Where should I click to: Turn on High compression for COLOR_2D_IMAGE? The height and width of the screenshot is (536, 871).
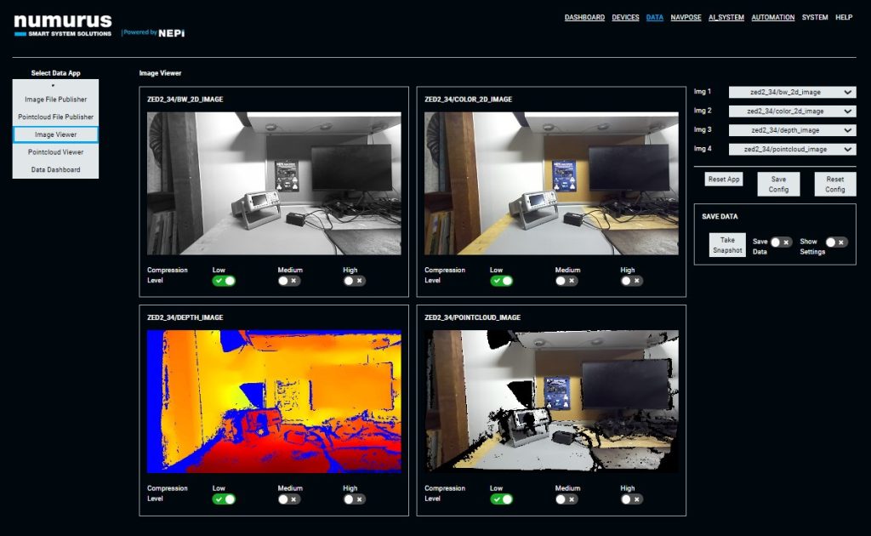pos(631,281)
